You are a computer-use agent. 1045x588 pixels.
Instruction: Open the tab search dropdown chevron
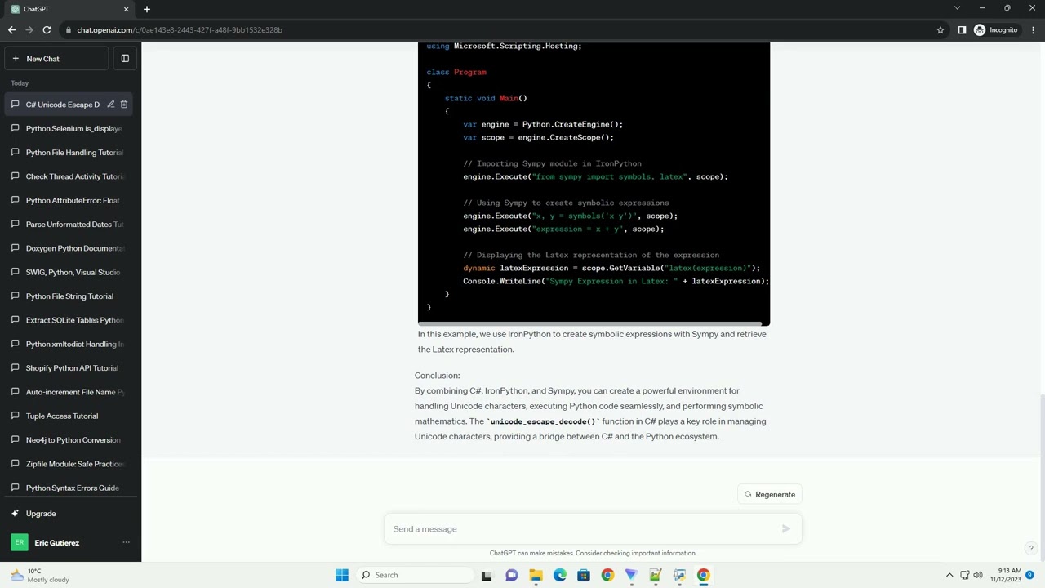[x=957, y=8]
